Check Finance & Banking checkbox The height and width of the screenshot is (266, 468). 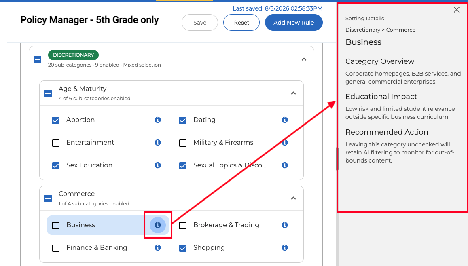click(56, 248)
